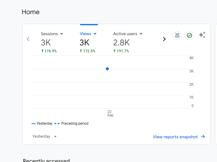Expand the Yesterday date range selector

point(44,136)
